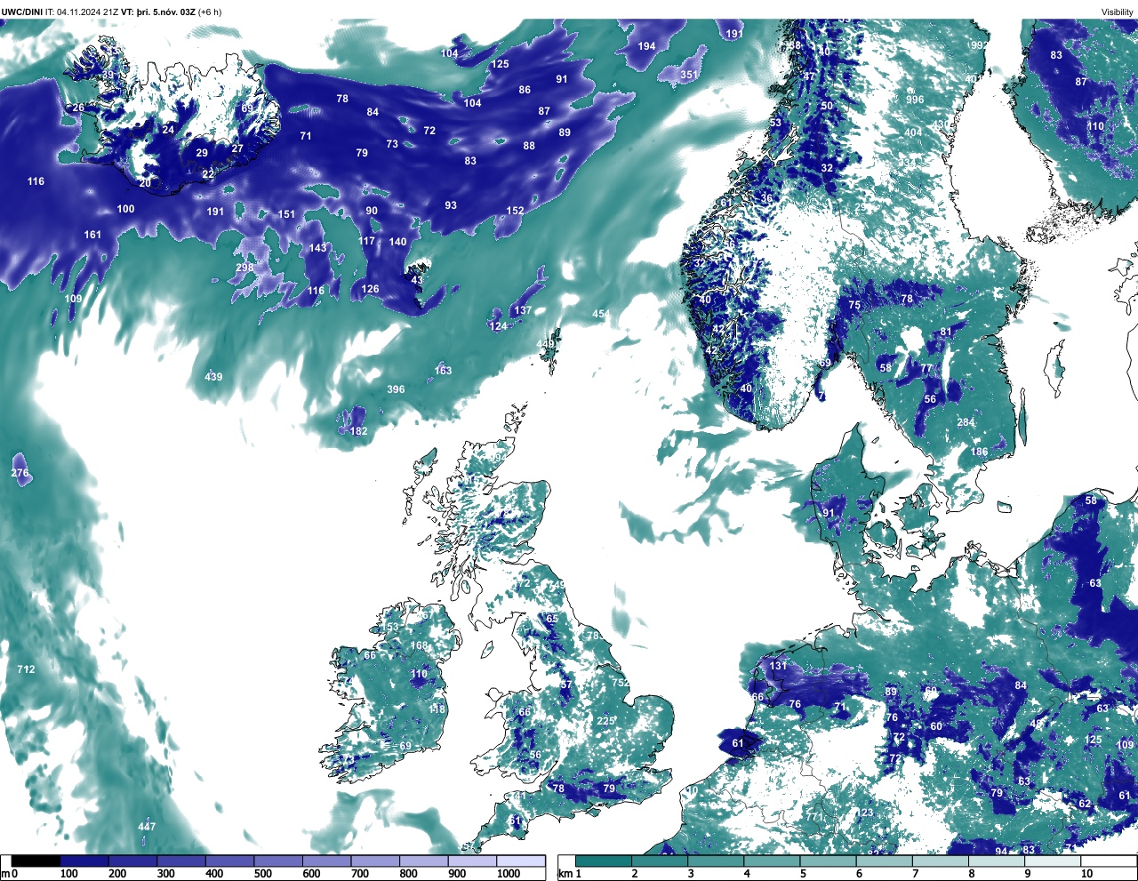
Task: Click the visibility value 93 on the map
Action: (x=451, y=205)
